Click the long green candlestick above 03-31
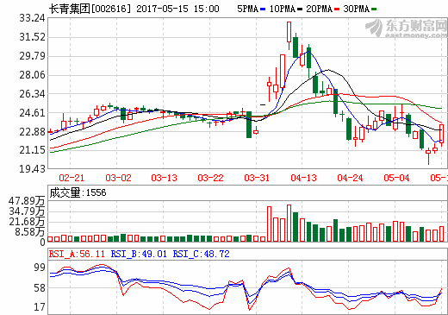The height and width of the screenshot is (315, 448). [x=249, y=124]
